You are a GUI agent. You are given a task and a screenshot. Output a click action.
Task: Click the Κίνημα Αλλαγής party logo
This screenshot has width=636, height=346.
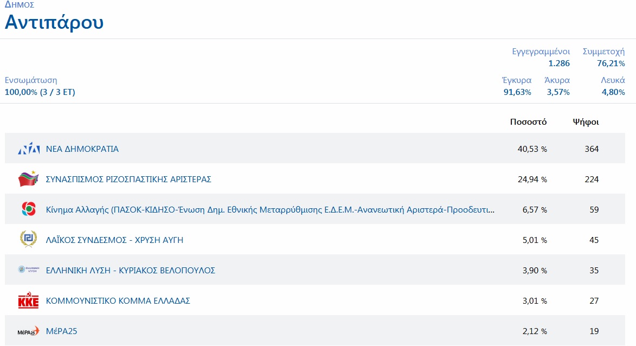[x=28, y=209]
